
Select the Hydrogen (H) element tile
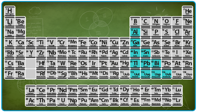pyautogui.click(x=10, y=11)
